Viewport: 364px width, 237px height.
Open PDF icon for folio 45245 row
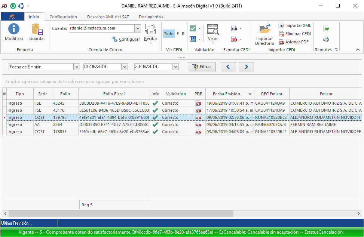pyautogui.click(x=198, y=103)
